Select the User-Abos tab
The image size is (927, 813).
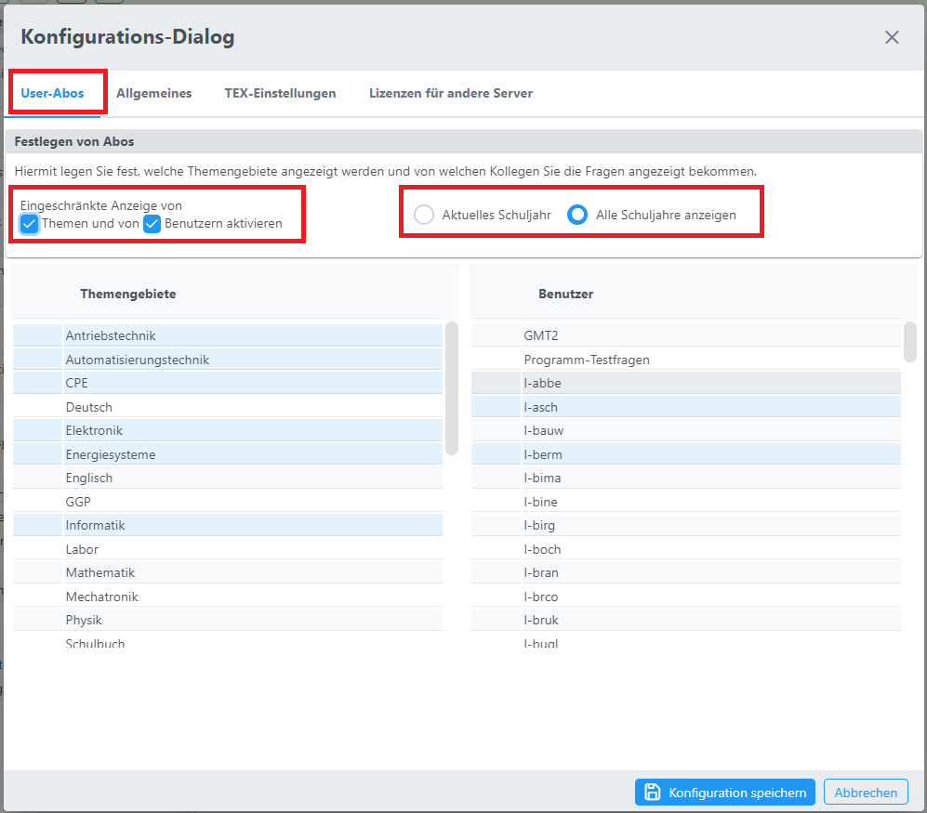53,93
